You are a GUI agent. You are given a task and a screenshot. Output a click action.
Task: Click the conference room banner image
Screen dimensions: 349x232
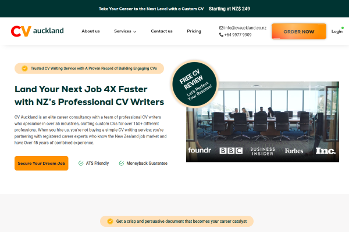(x=262, y=122)
